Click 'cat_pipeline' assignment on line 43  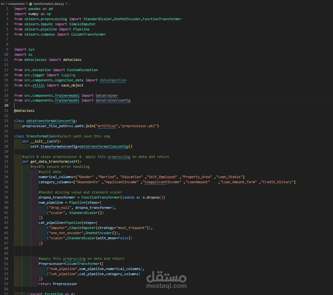(51, 223)
